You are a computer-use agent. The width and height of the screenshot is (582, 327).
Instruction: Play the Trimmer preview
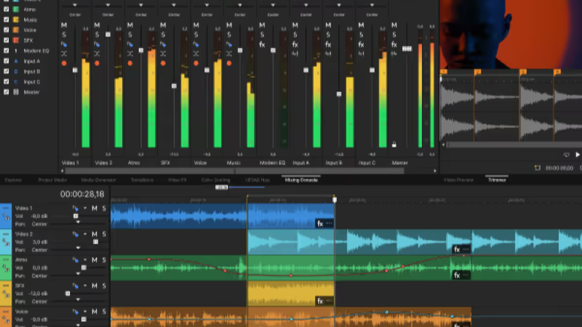(578, 155)
